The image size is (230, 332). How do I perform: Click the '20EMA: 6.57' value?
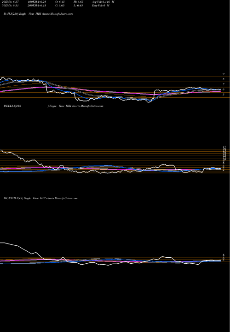click(x=11, y=2)
